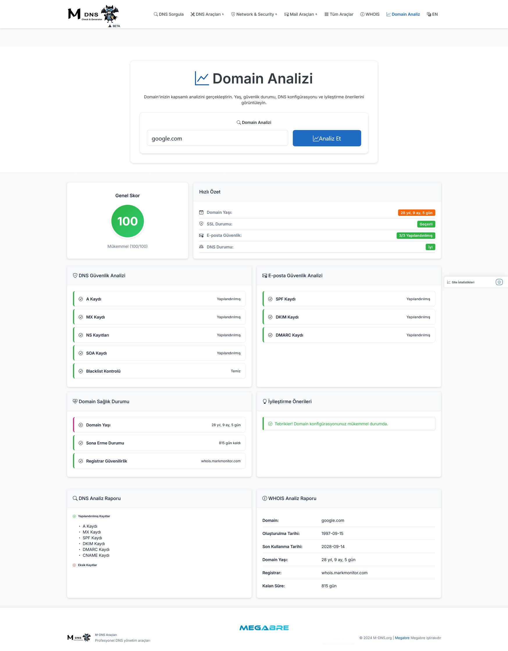Click the Oluşturulma Tarihi value 1997-09-15

332,533
